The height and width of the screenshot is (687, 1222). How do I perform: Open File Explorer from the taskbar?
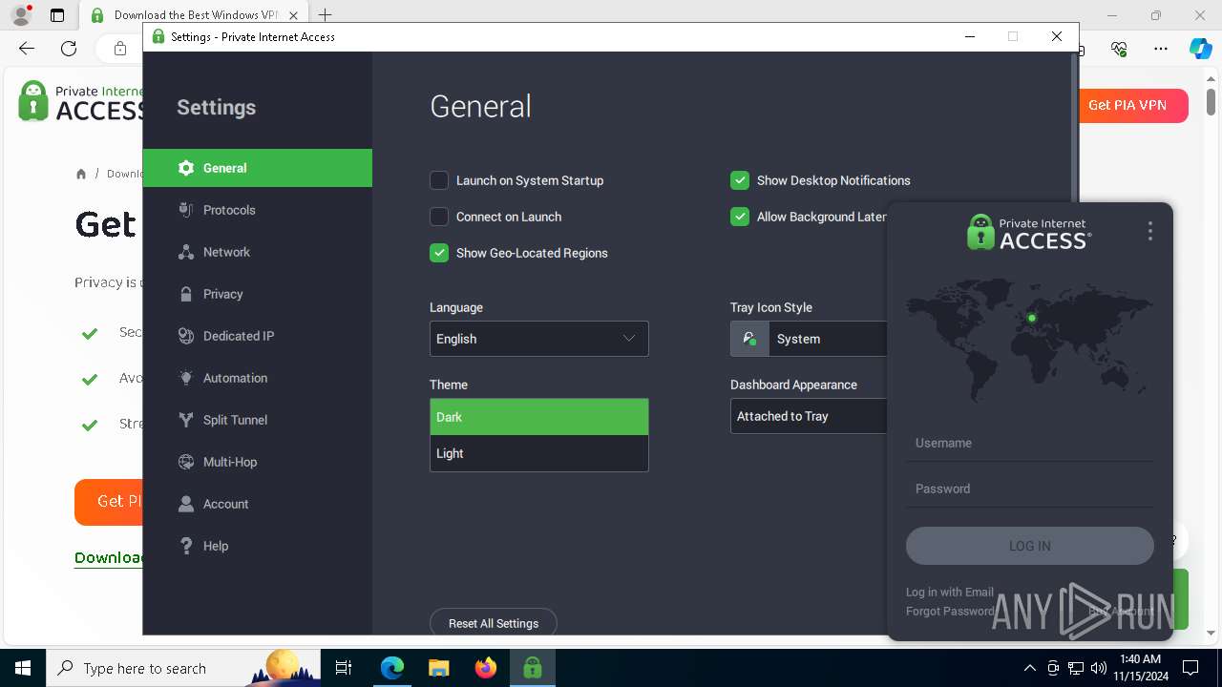tap(439, 668)
